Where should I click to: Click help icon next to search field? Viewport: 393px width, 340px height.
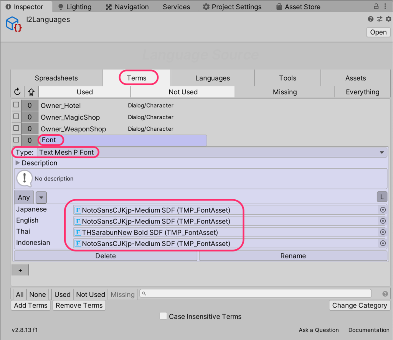click(385, 294)
